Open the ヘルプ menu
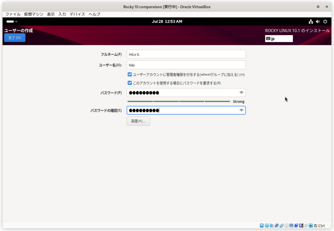The height and width of the screenshot is (231, 334). [x=94, y=14]
